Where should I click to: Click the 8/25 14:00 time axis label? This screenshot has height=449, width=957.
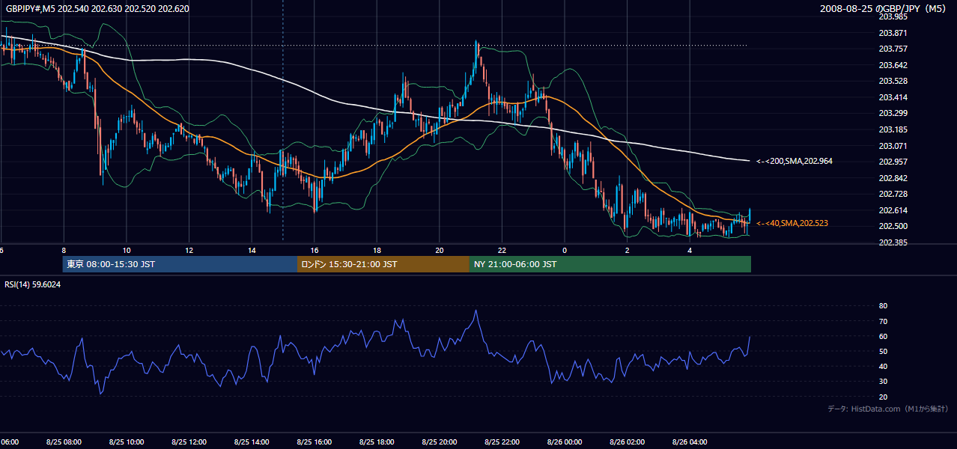click(x=252, y=442)
